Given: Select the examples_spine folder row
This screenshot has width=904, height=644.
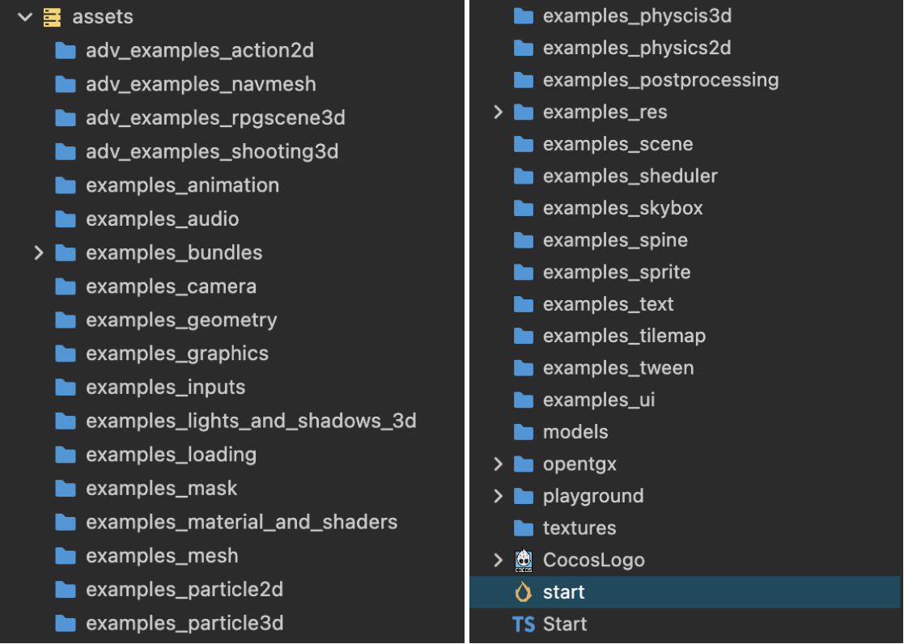Looking at the screenshot, I should 686,239.
